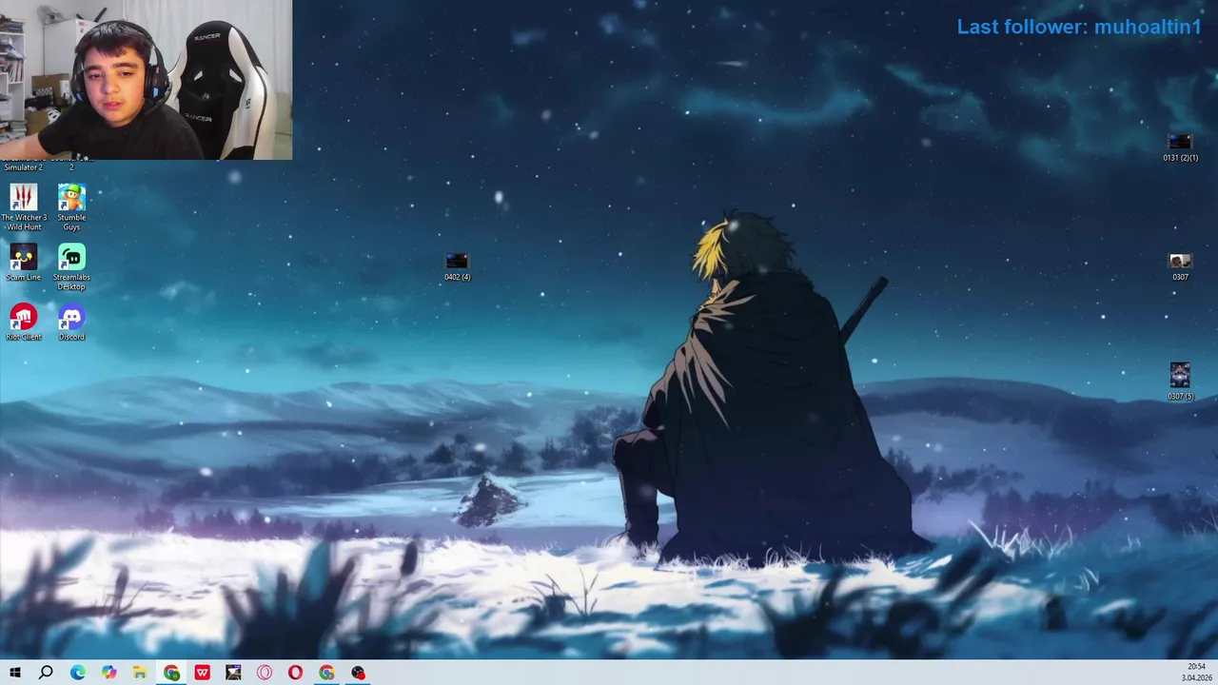Open WPS Office from the taskbar

coord(202,673)
